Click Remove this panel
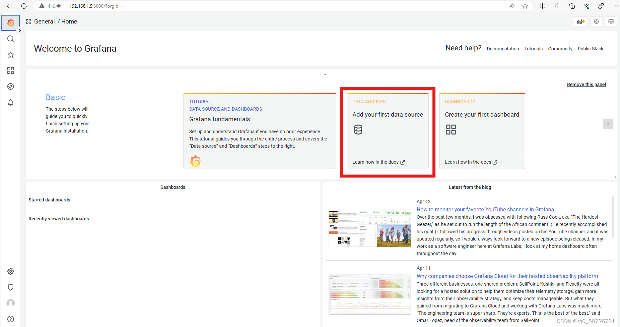The height and width of the screenshot is (327, 620). [586, 84]
